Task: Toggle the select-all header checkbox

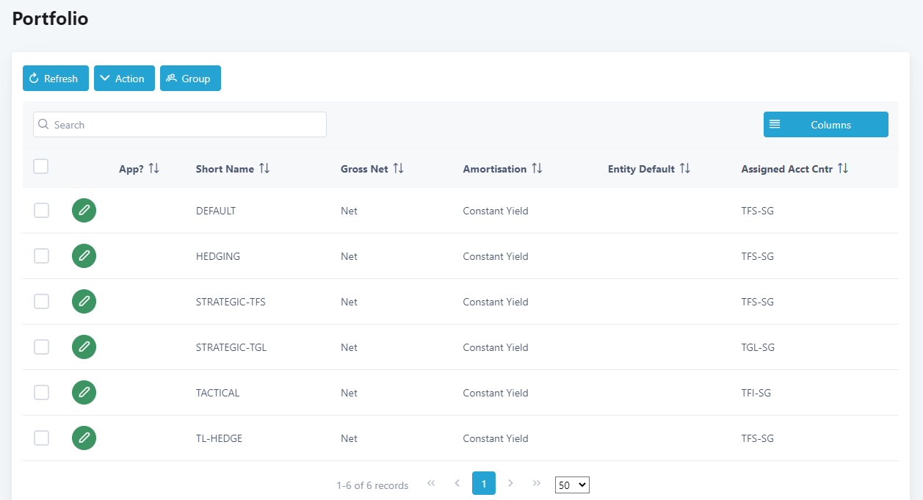Action: (x=41, y=167)
